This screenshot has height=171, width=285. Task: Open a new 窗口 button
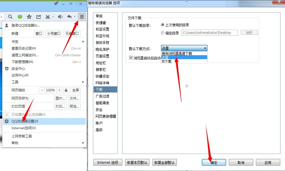[x=39, y=34]
